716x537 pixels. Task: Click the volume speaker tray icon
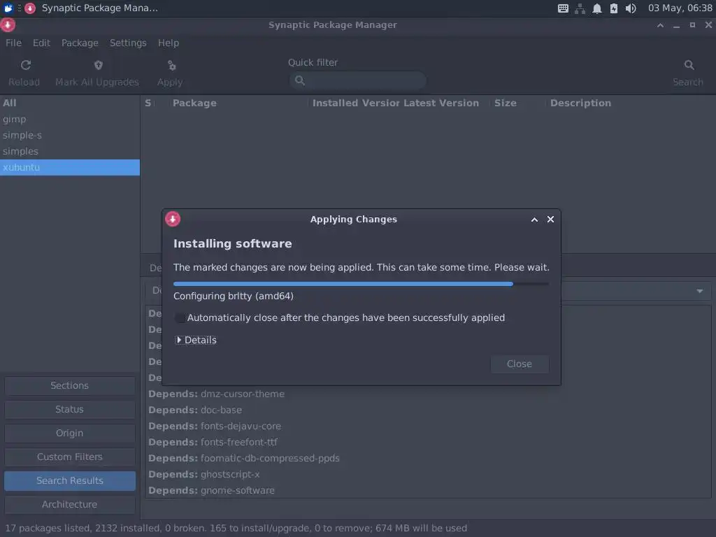(631, 8)
